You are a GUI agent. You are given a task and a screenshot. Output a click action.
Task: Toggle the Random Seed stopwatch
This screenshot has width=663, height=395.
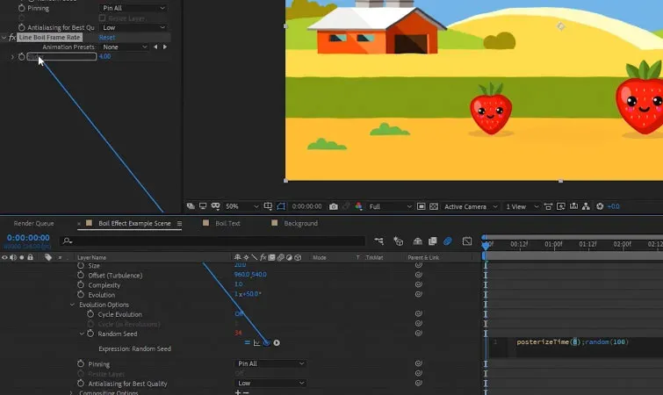pos(90,334)
